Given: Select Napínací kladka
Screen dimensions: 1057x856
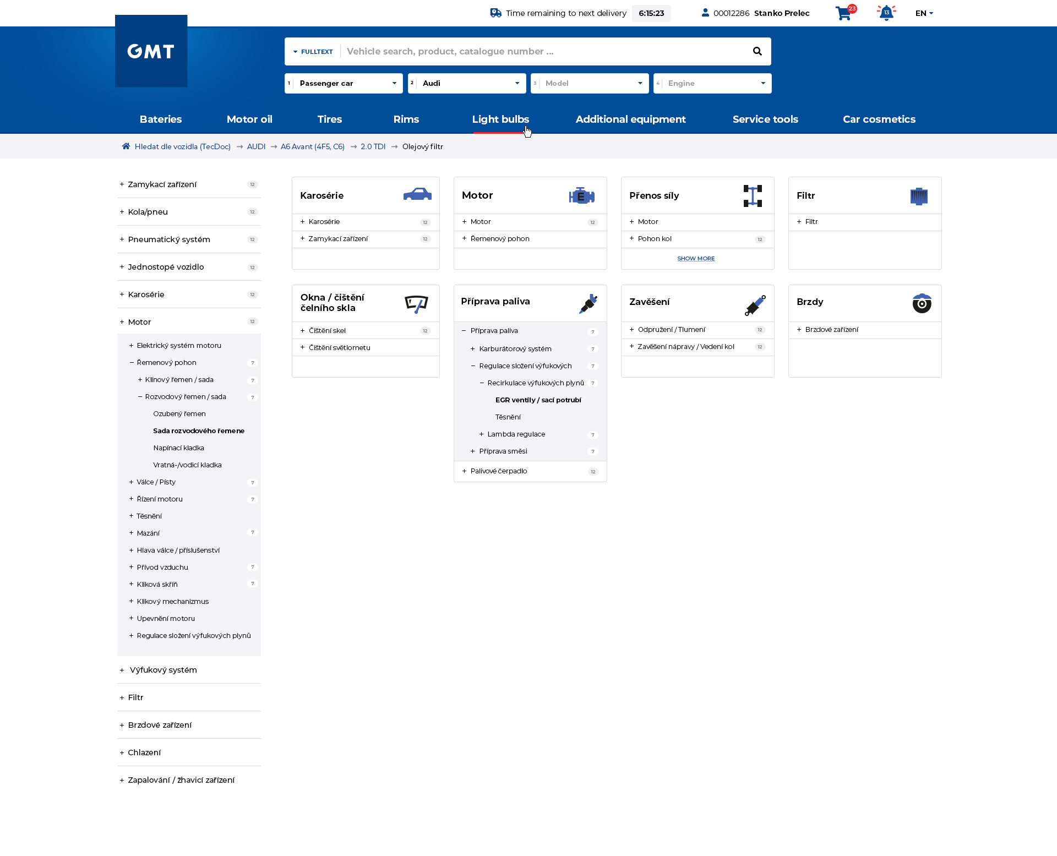Looking at the screenshot, I should tap(179, 448).
